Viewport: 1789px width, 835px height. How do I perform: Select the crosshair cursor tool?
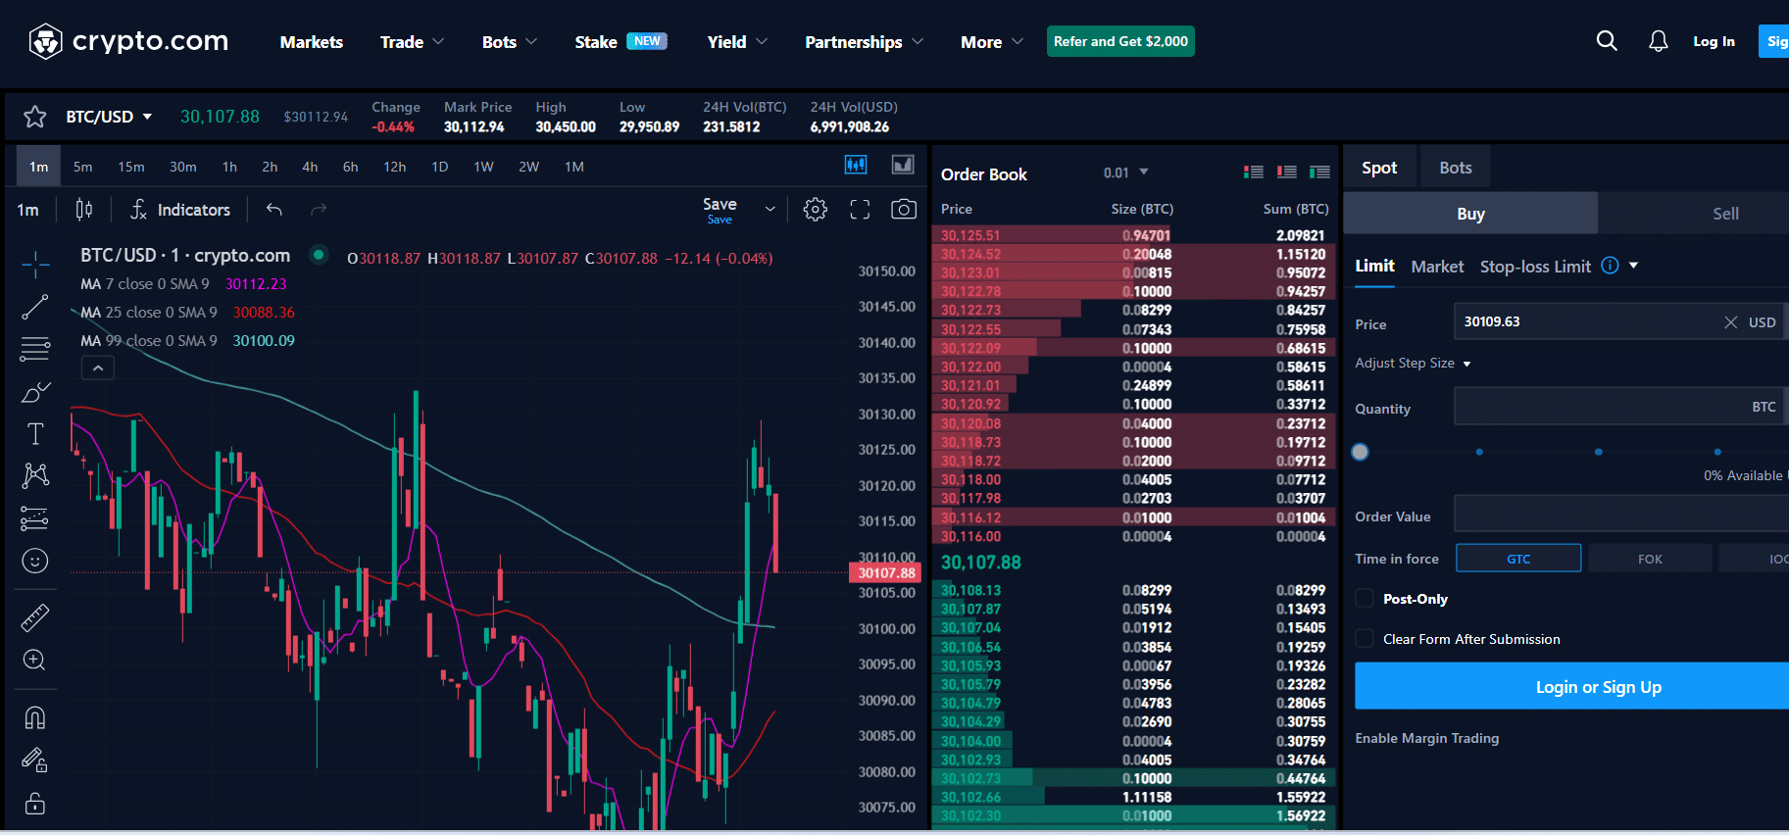[35, 265]
